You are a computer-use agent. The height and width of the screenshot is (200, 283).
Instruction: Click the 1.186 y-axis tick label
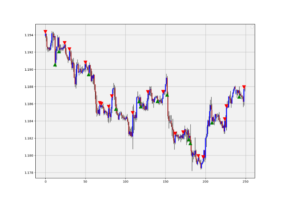[x=29, y=104]
